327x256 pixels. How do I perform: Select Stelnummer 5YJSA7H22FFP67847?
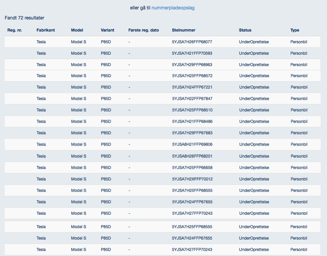(192, 99)
